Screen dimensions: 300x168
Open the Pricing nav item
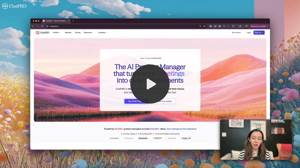[x=78, y=33]
